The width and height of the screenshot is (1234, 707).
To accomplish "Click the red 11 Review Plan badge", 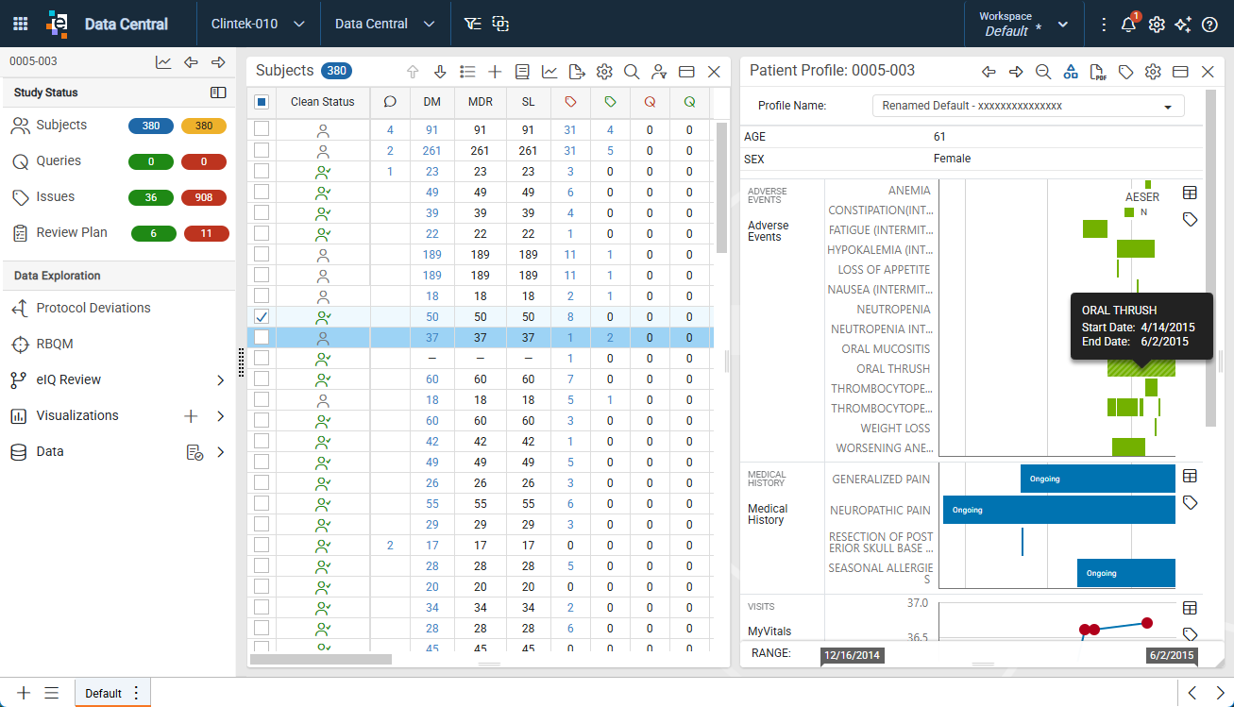I will pyautogui.click(x=207, y=233).
